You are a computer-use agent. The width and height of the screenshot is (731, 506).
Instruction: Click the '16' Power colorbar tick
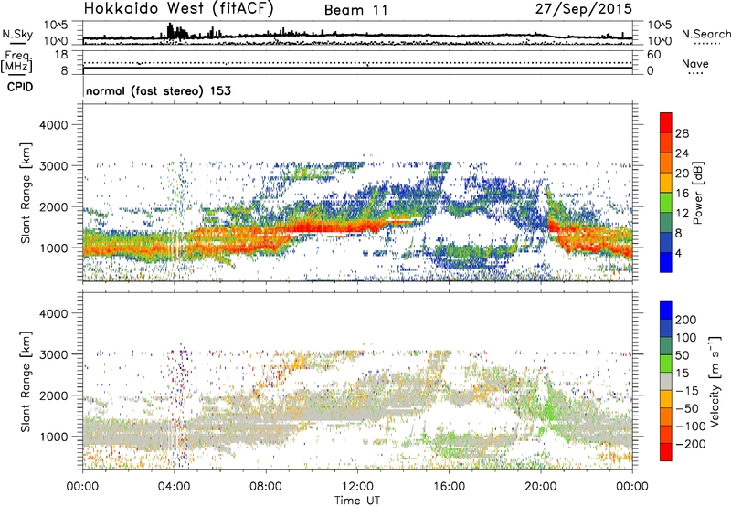[682, 194]
